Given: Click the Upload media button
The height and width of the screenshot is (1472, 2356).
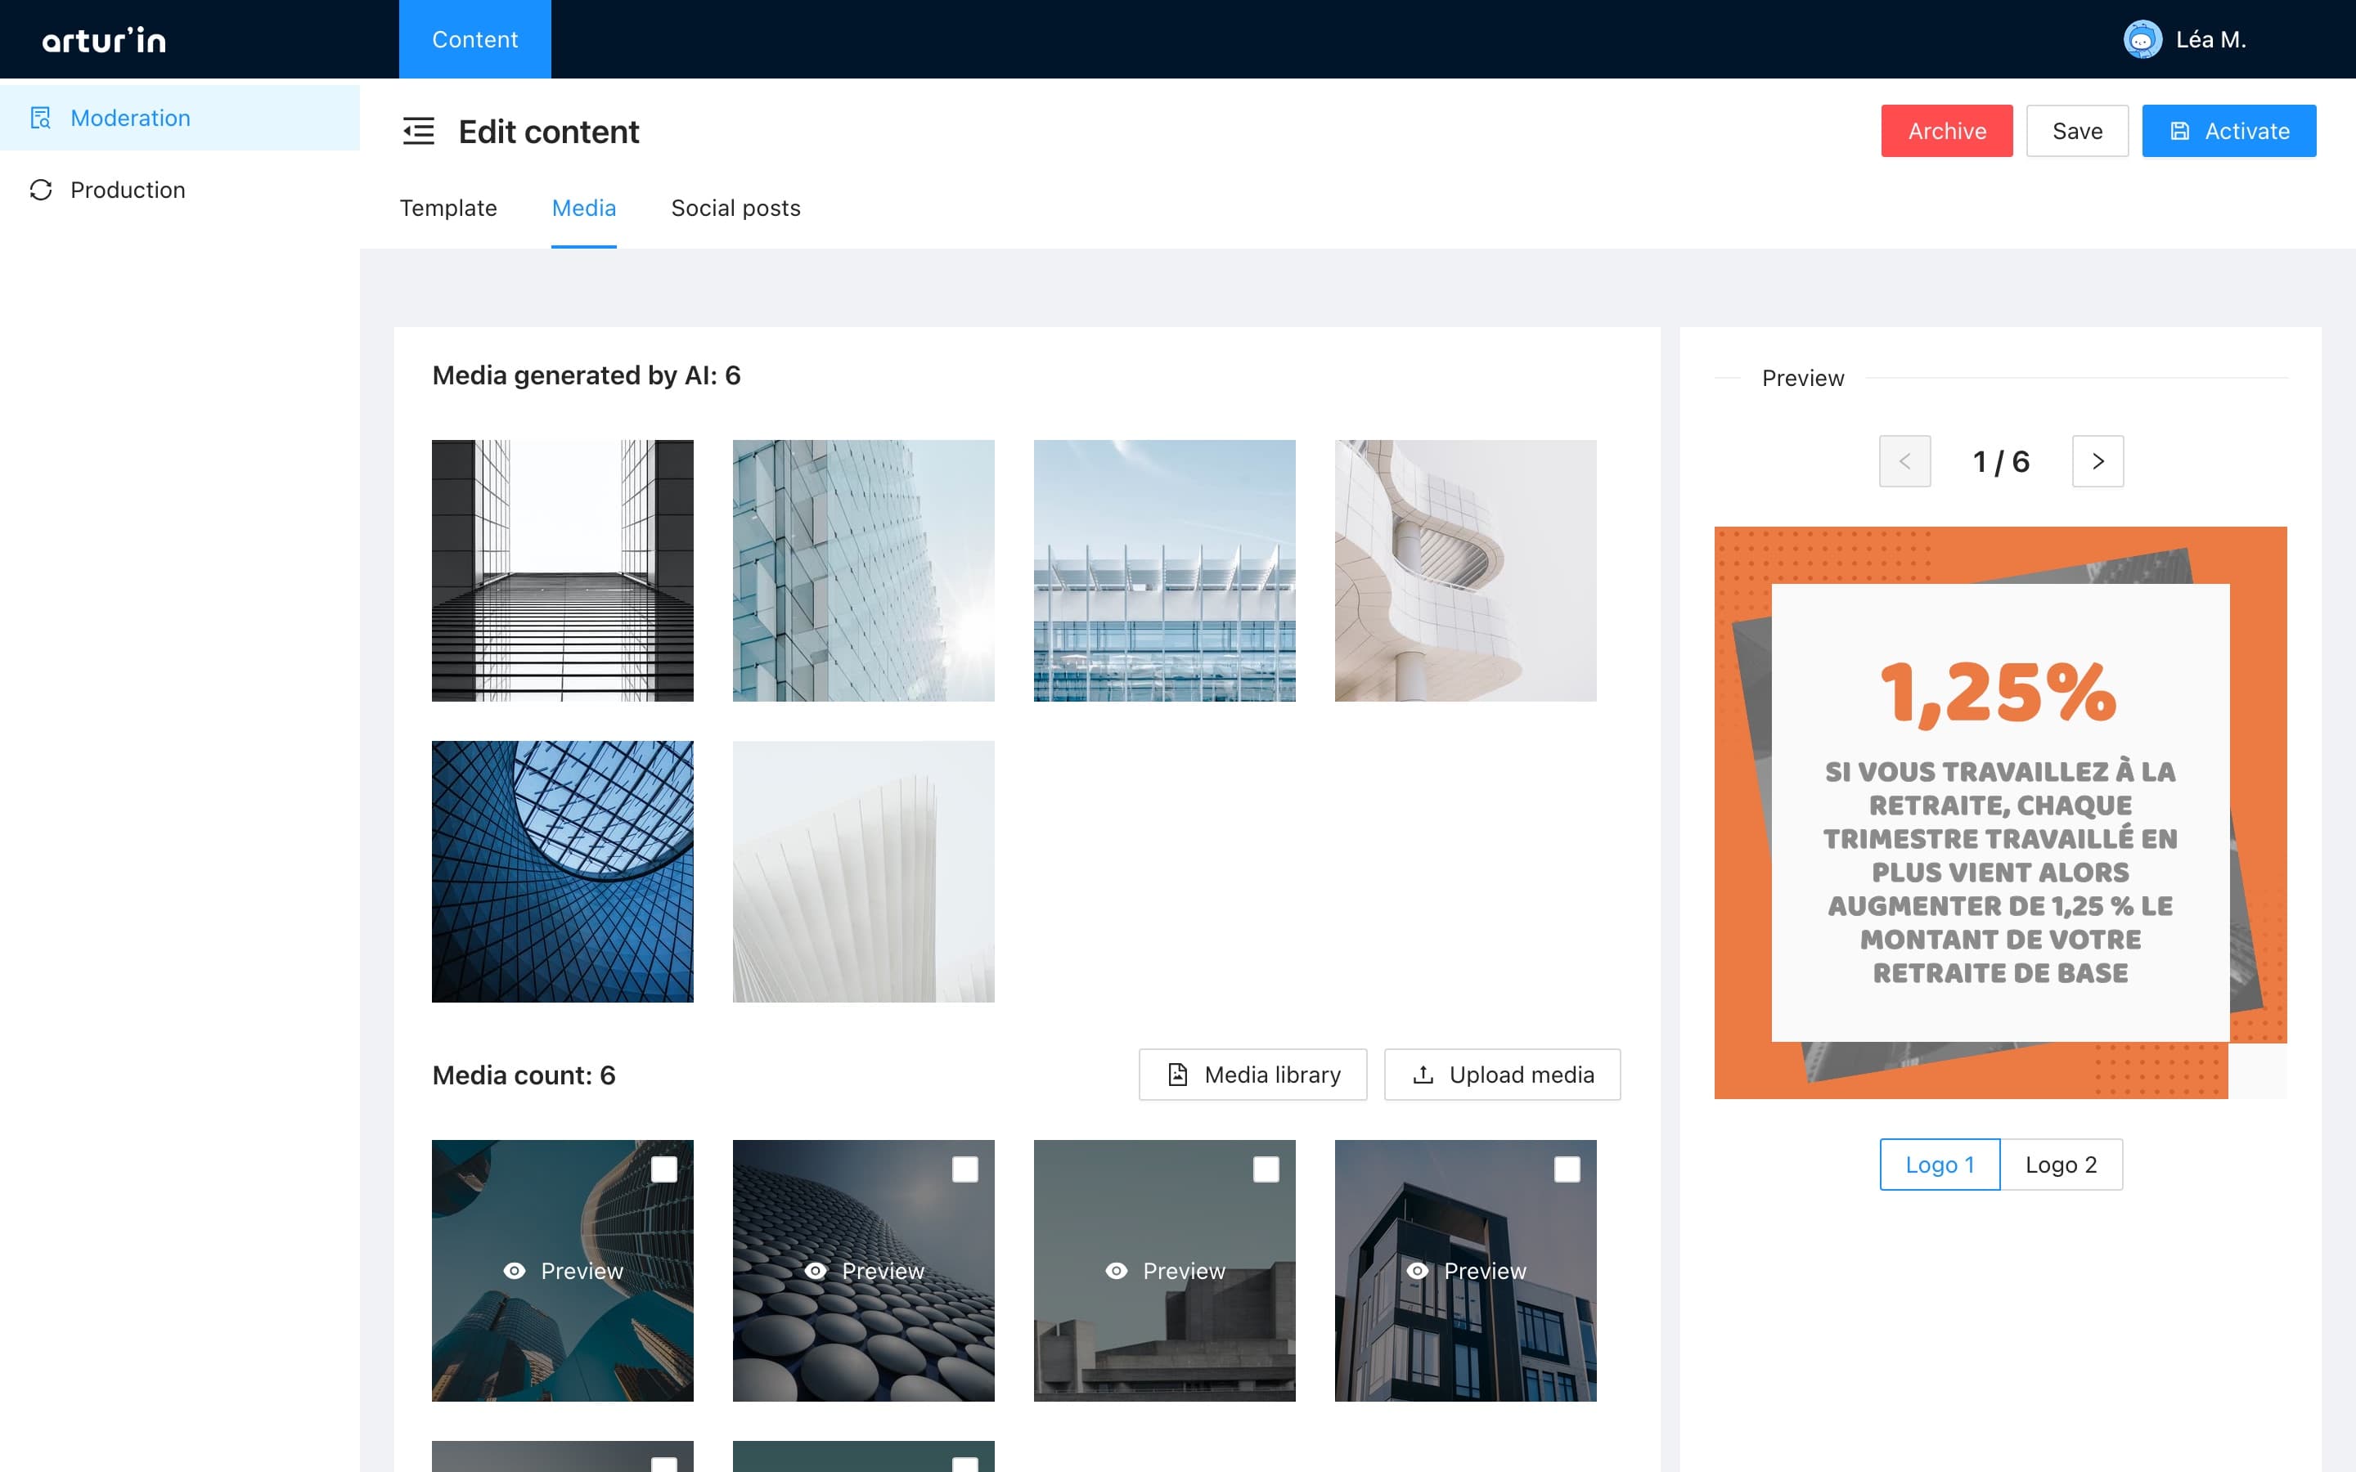Looking at the screenshot, I should (x=1502, y=1075).
